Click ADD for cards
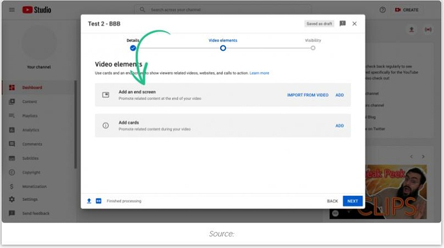The height and width of the screenshot is (248, 444). (x=340, y=126)
